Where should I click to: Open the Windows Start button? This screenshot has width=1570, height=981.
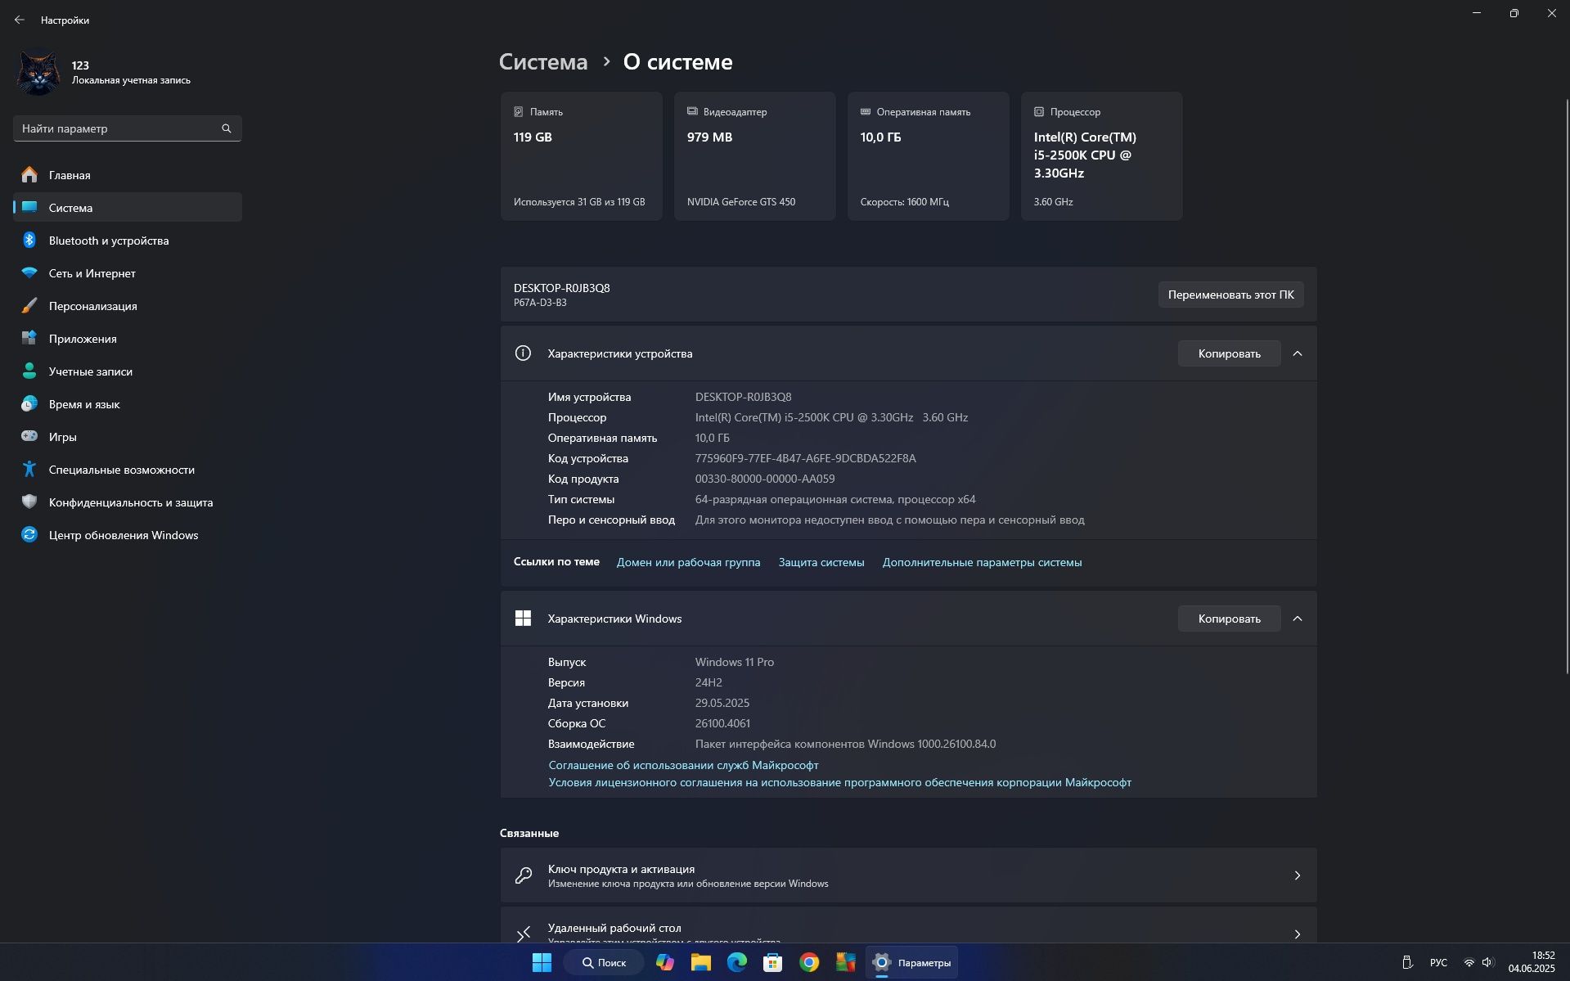(x=542, y=962)
